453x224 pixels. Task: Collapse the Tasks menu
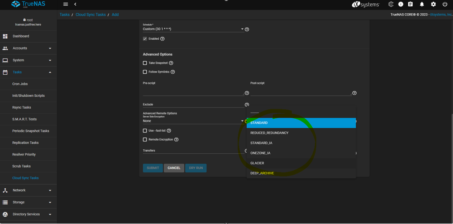pos(50,72)
